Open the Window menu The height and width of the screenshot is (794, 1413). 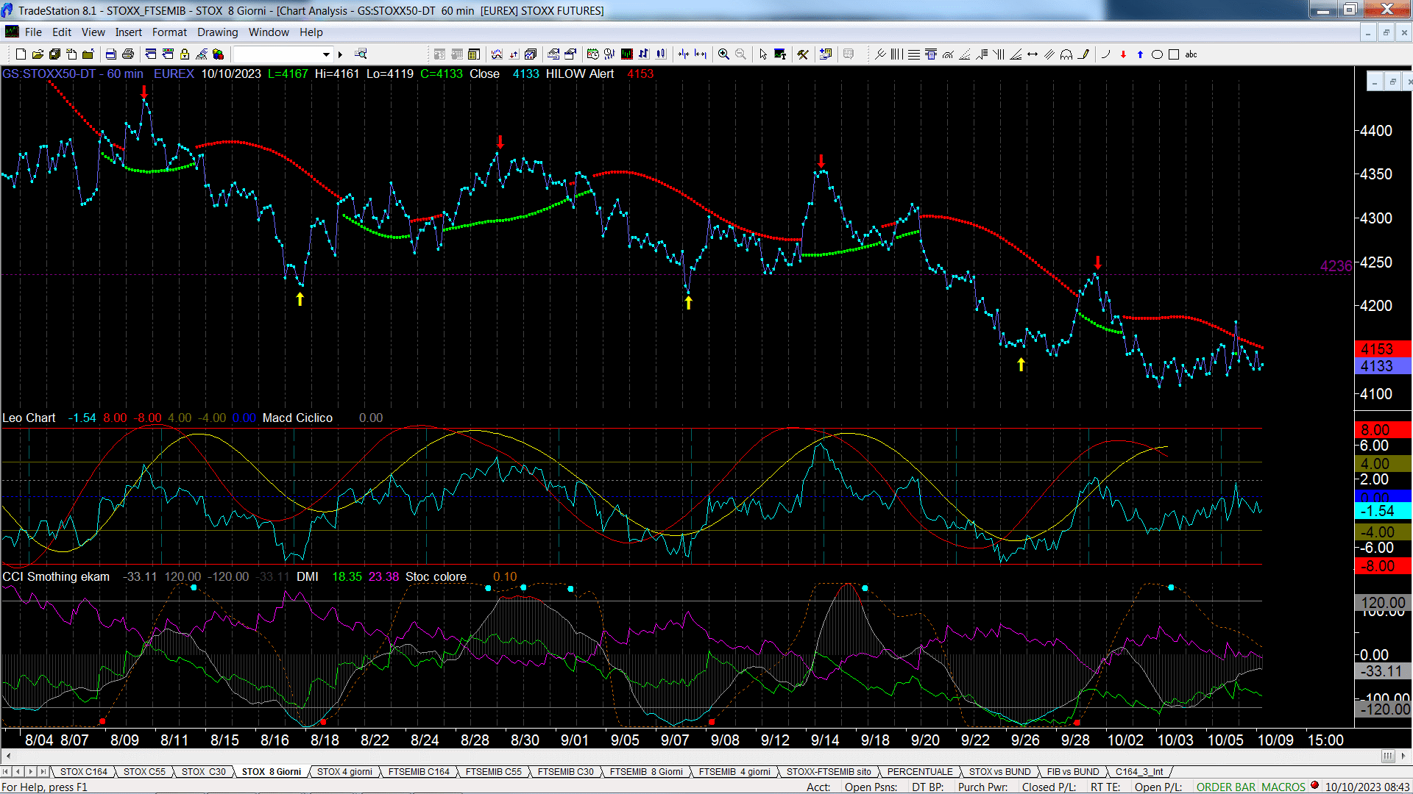(x=269, y=32)
